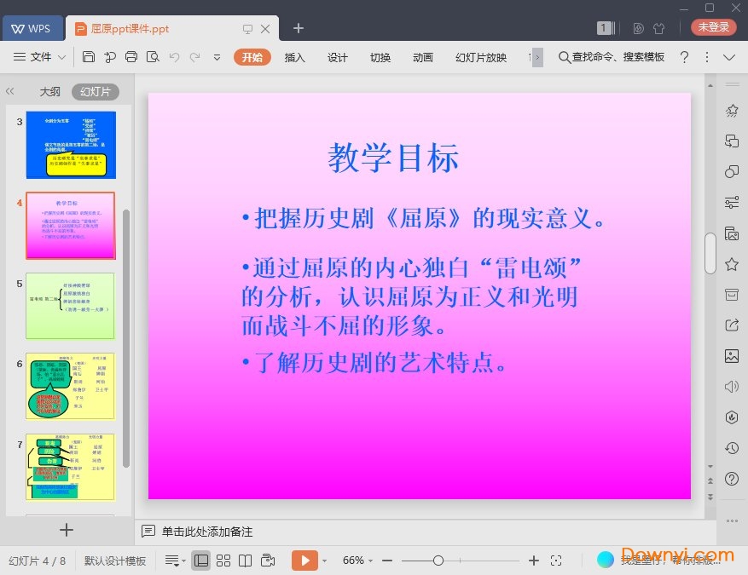Click 单击此处添加备注 notes area

207,532
